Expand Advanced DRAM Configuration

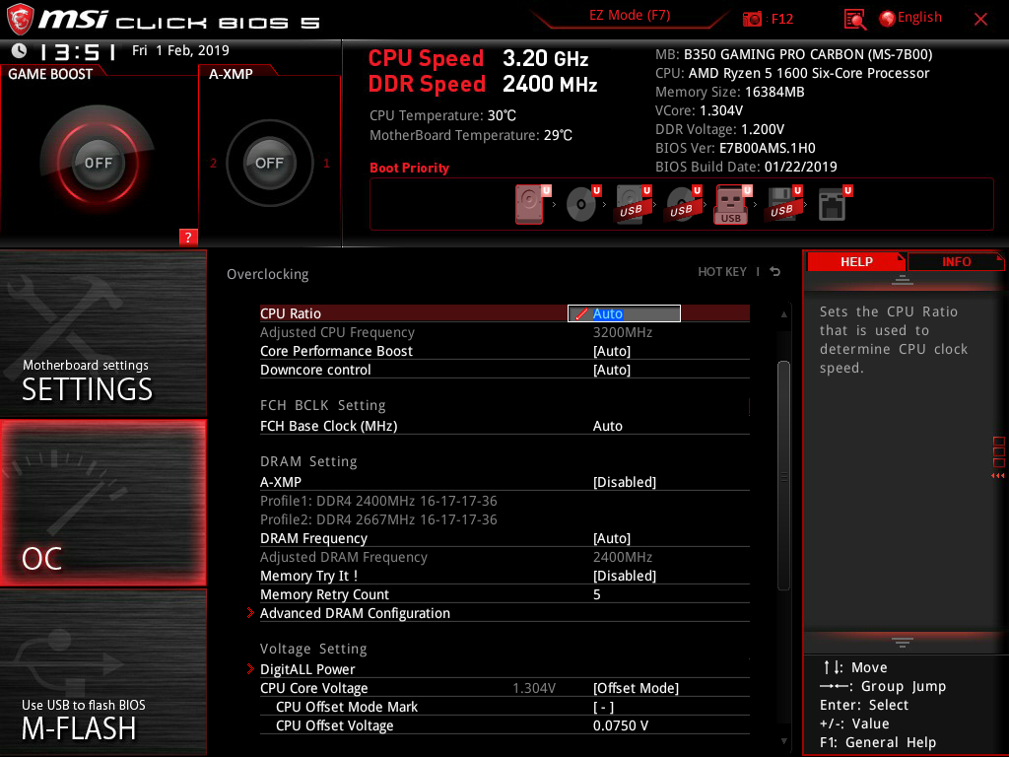[355, 612]
